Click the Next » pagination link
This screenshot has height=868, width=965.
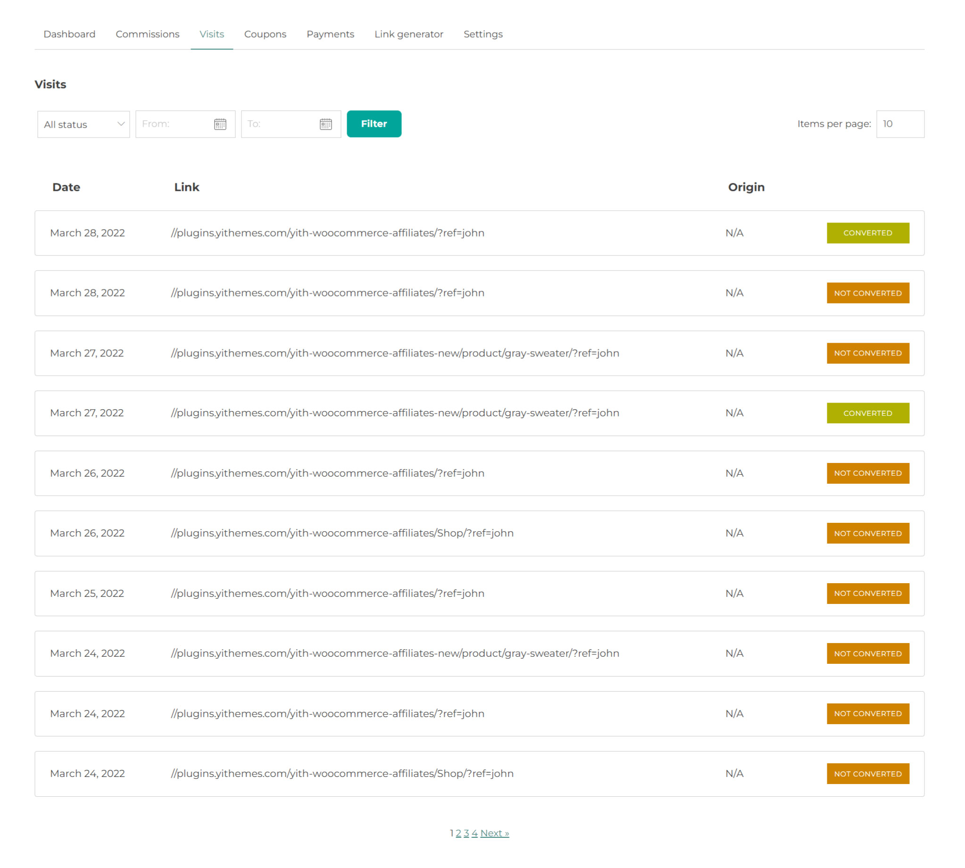click(x=494, y=833)
